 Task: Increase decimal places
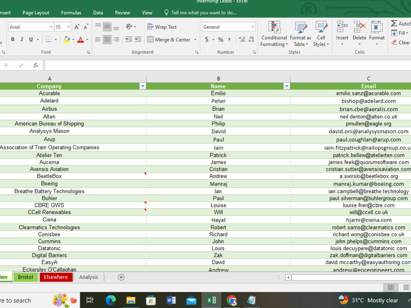coord(242,39)
